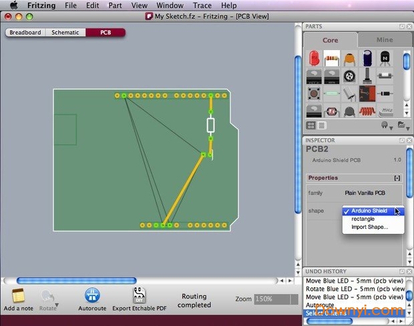Select Import Shape... option

(369, 227)
